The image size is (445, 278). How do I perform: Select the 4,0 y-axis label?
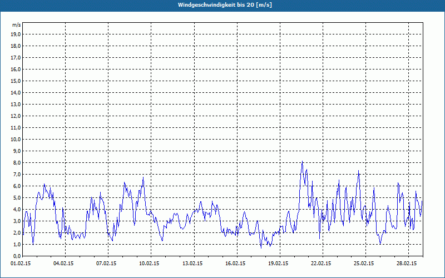point(17,210)
